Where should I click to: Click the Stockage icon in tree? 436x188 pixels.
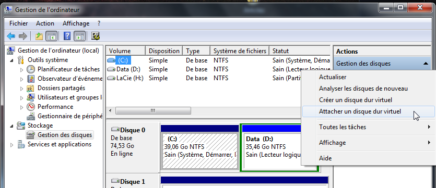point(21,126)
